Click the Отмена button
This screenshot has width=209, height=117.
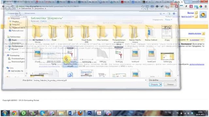click(170, 84)
